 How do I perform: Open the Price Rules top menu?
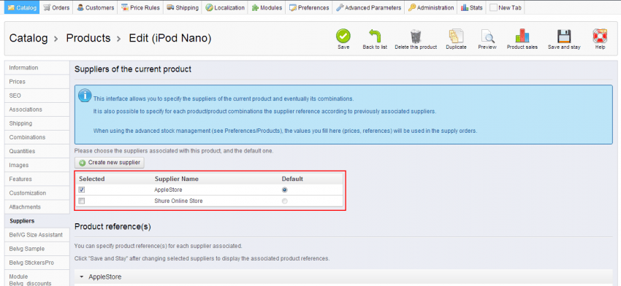[140, 7]
